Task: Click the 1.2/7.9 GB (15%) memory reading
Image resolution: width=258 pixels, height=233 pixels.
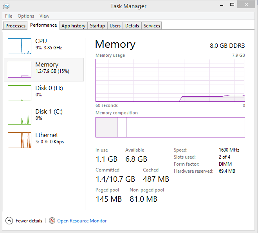Action: tap(52, 71)
